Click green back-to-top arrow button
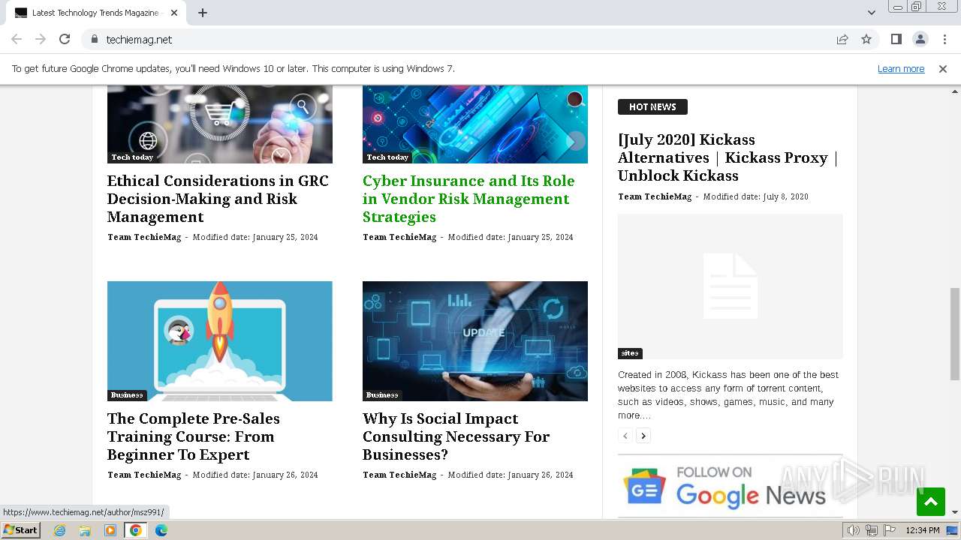 [x=931, y=502]
